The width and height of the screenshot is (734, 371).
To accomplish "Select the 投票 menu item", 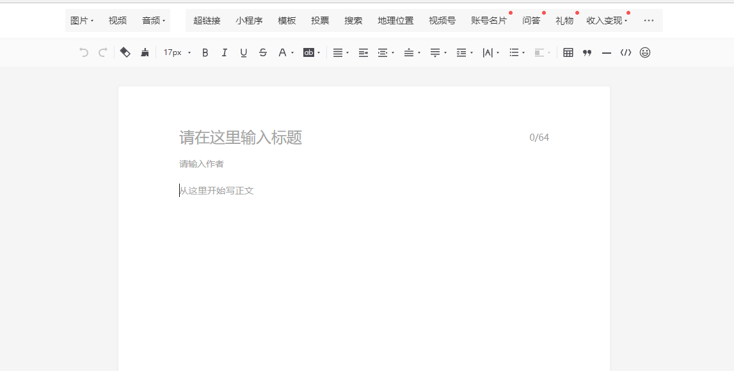I will (x=320, y=20).
